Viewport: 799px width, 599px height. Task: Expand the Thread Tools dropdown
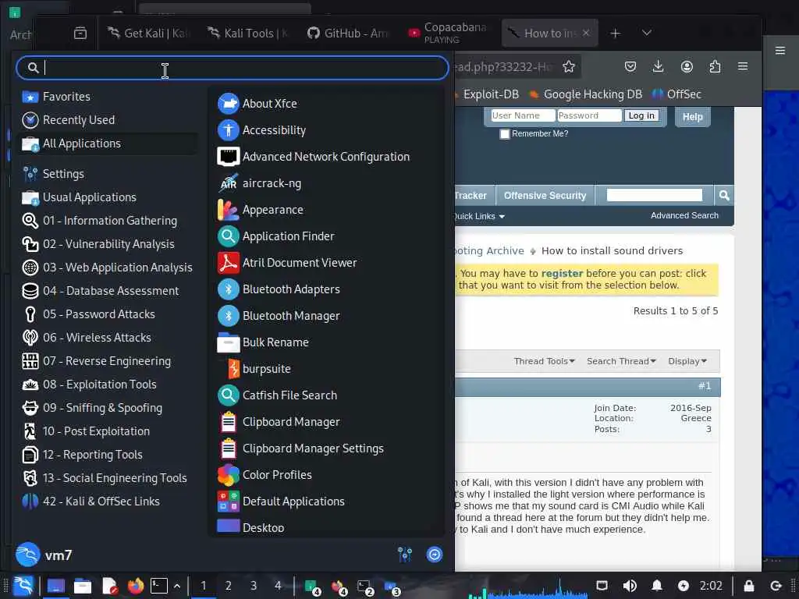click(544, 361)
